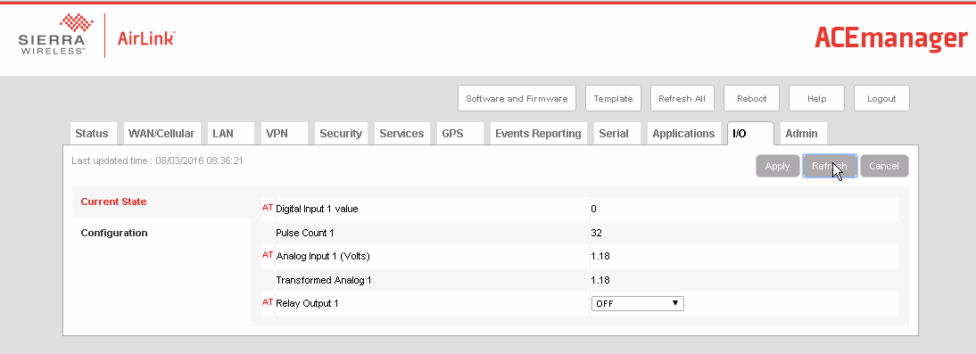Select Current State in the sidebar
976x354 pixels.
114,202
